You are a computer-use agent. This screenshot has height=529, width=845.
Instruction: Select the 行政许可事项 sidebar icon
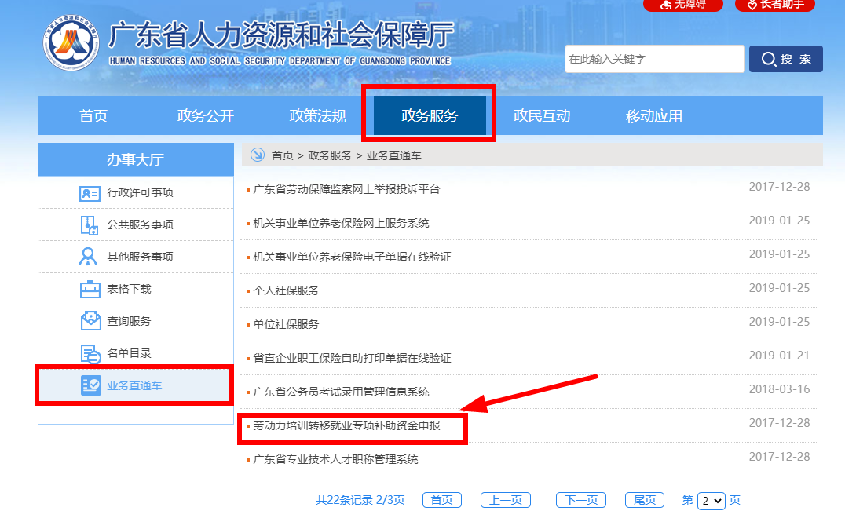[x=90, y=192]
